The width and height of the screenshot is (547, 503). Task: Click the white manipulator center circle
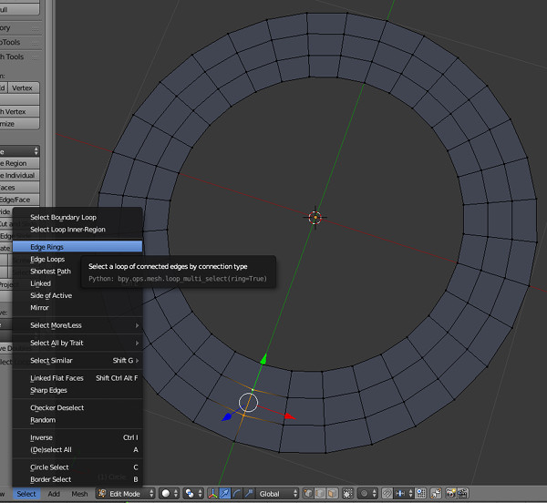click(x=248, y=402)
